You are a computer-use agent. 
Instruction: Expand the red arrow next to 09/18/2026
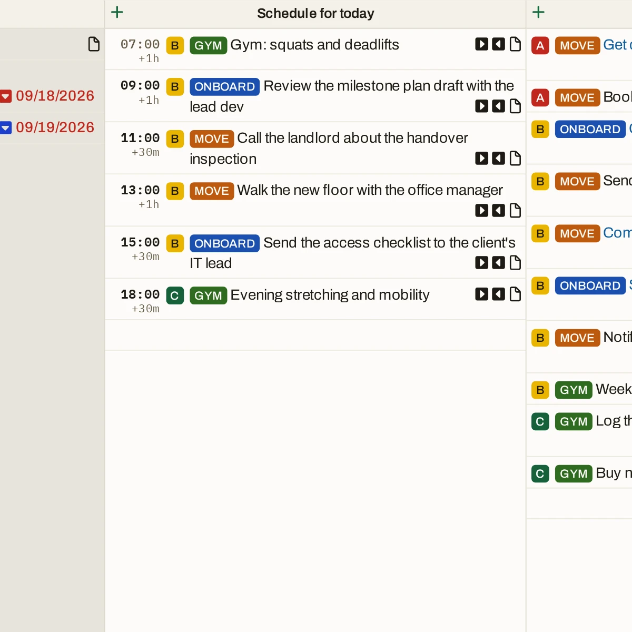pos(5,96)
